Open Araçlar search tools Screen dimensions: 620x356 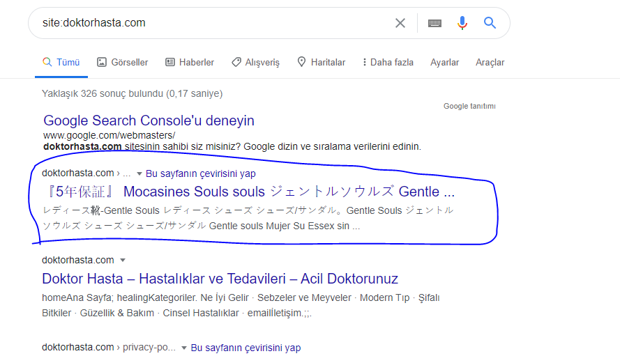[x=490, y=63]
